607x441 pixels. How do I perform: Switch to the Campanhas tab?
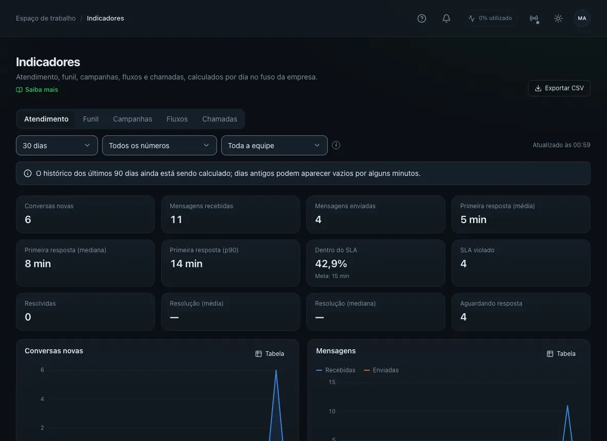(x=132, y=119)
